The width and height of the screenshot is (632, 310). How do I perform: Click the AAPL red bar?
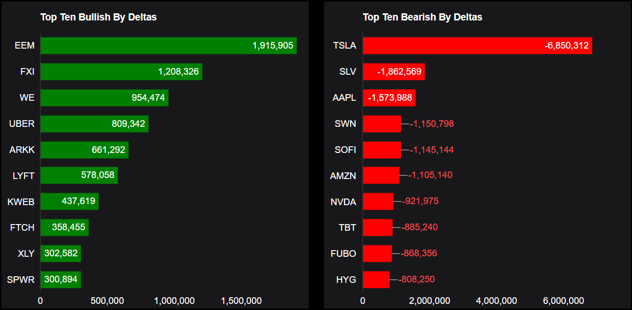[389, 98]
